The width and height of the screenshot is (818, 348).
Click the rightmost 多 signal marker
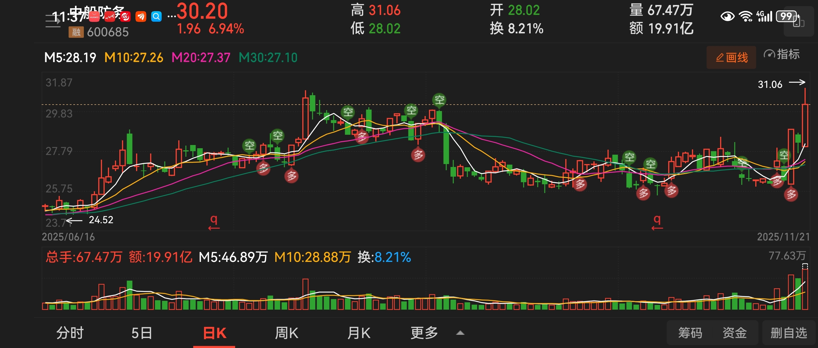click(791, 194)
